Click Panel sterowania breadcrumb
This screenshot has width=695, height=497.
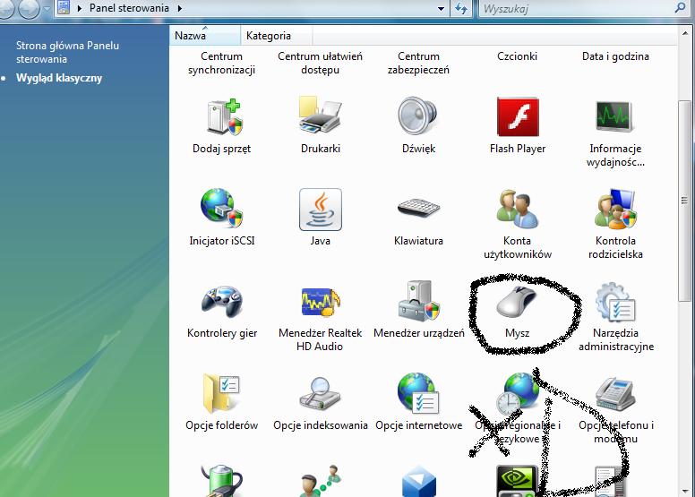[x=129, y=8]
